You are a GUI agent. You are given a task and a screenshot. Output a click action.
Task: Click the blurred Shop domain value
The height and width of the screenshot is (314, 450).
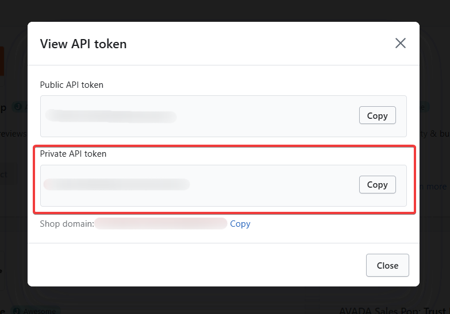(x=161, y=224)
